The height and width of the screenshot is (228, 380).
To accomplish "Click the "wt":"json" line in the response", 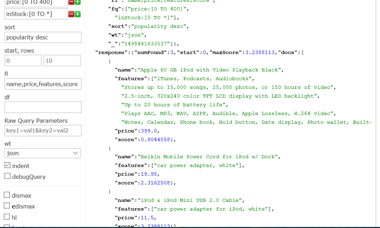I will pyautogui.click(x=127, y=35).
